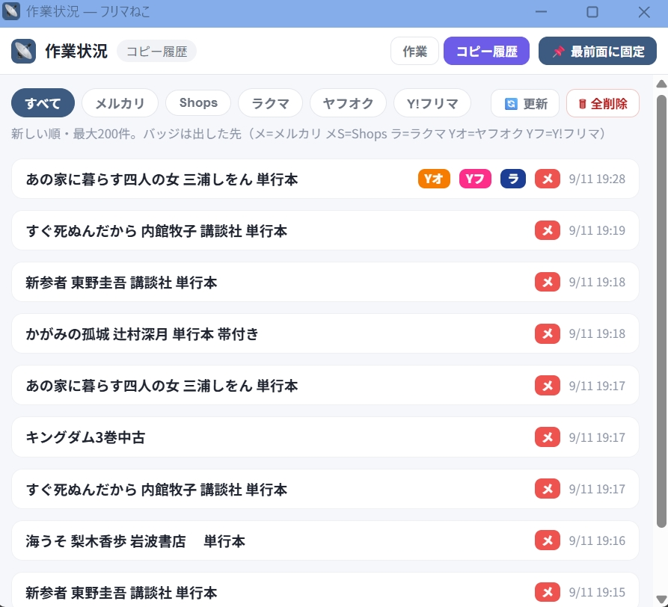Click メ badge on 9/11 19:17 あの家 row
The width and height of the screenshot is (668, 607).
tap(548, 386)
